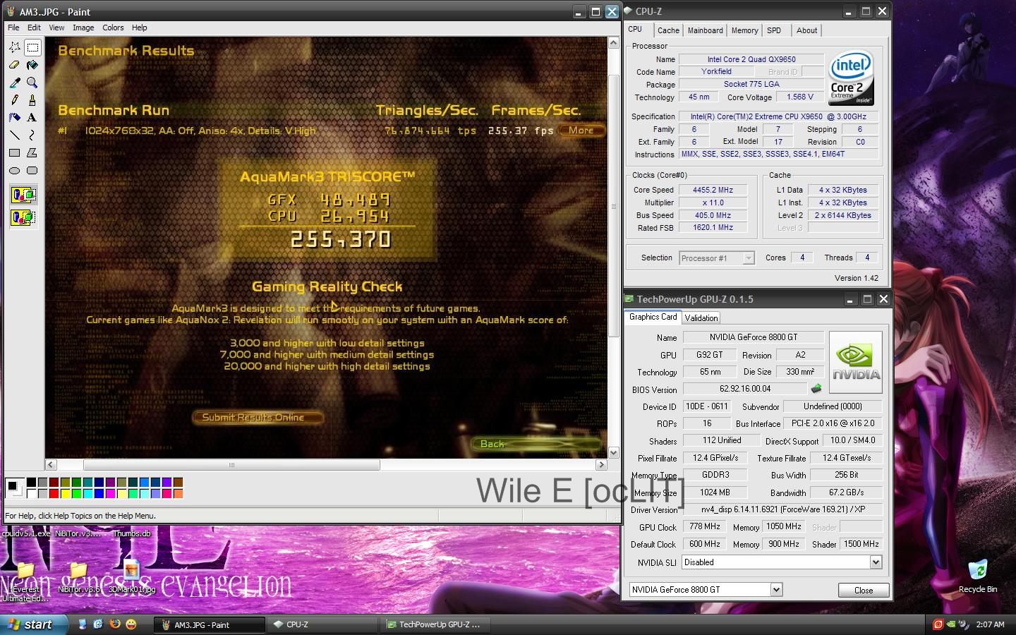
Task: Pick the red color swatch in palette
Action: [54, 494]
